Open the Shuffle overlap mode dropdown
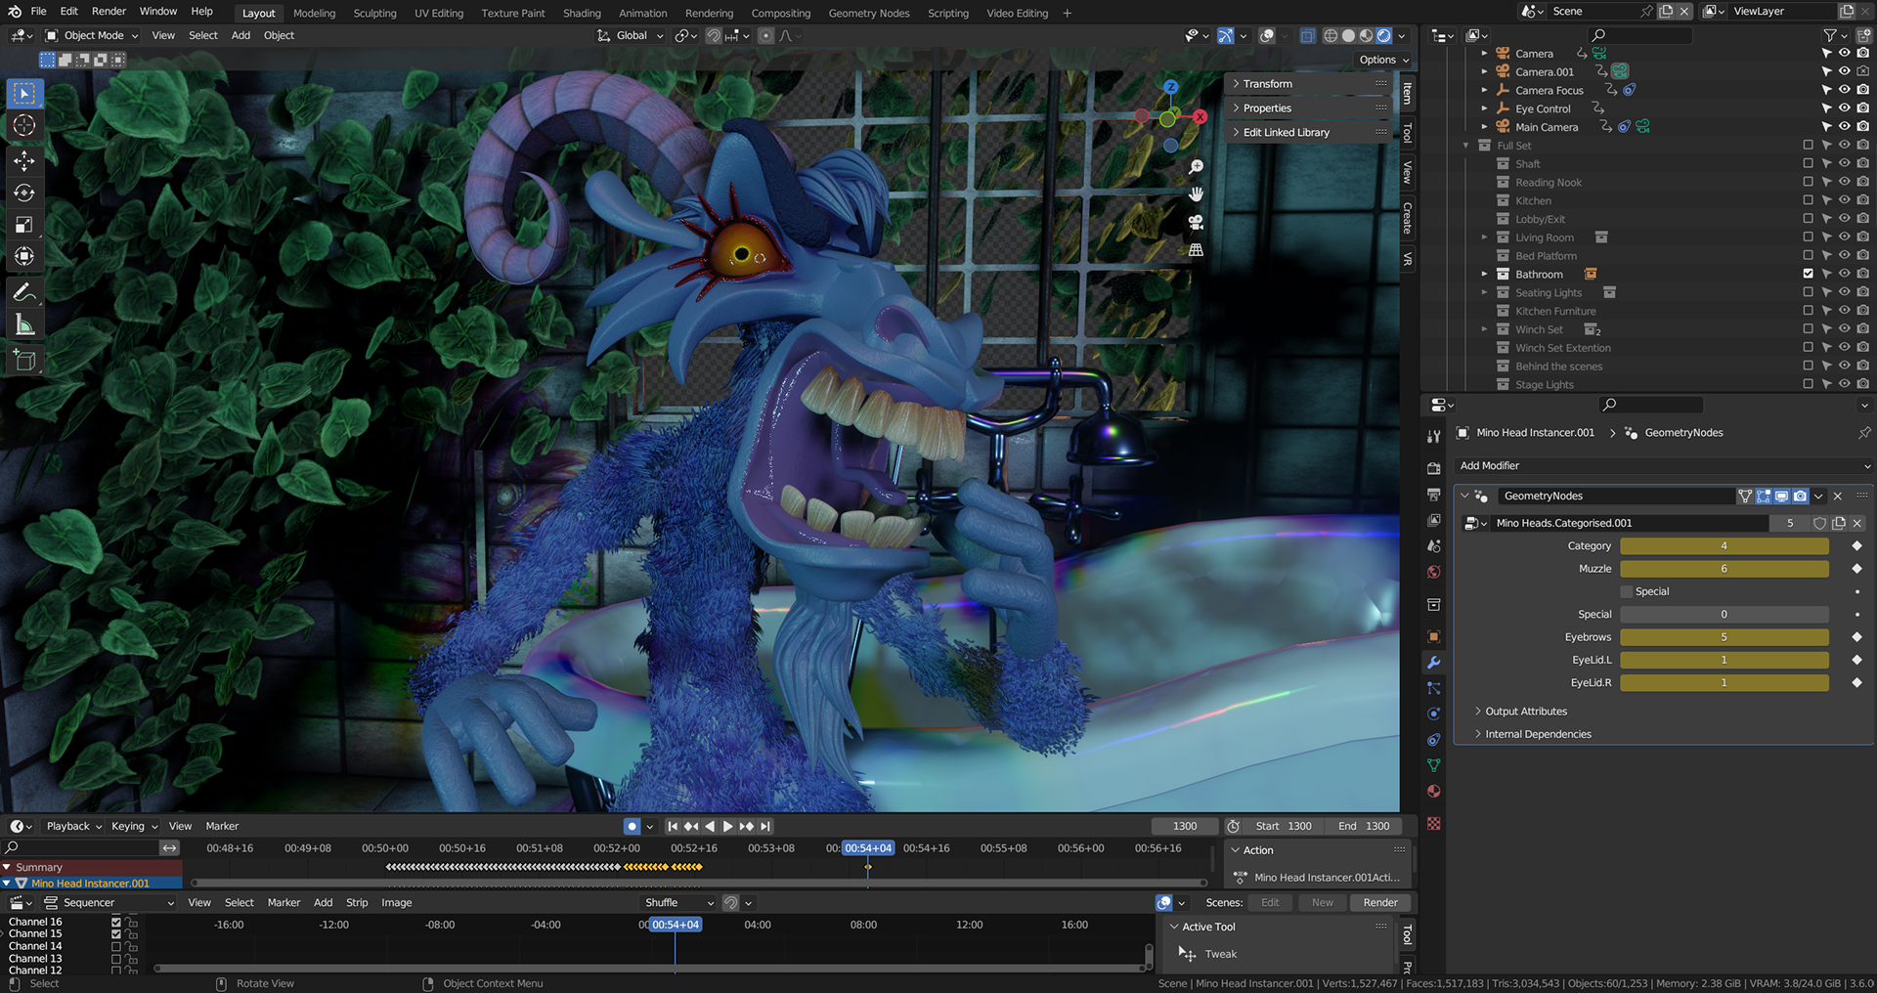This screenshot has width=1877, height=993. (678, 903)
